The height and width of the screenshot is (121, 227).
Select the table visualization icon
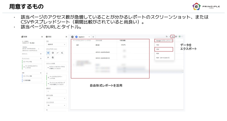[x=48, y=53]
